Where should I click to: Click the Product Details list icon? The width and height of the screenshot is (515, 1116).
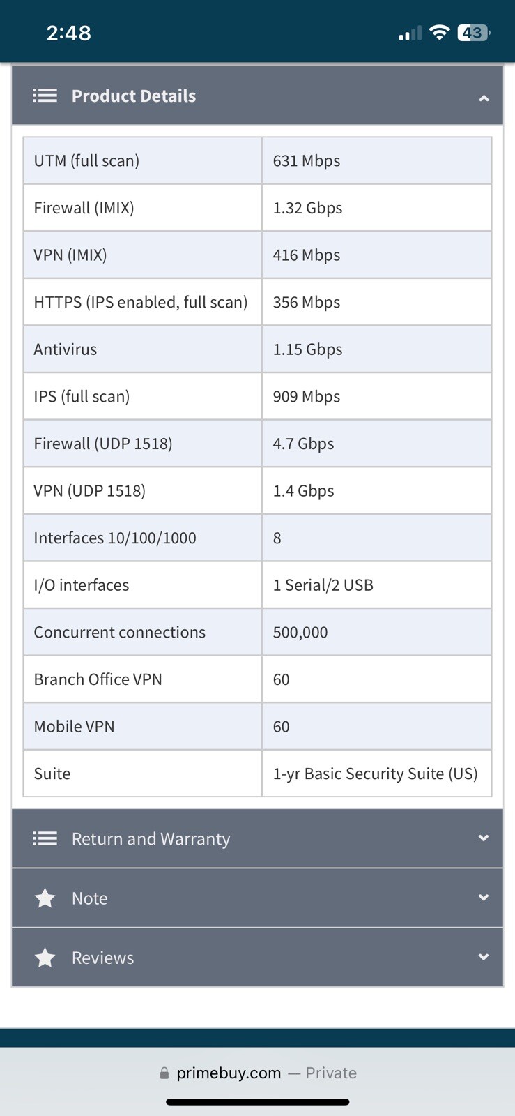coord(45,96)
